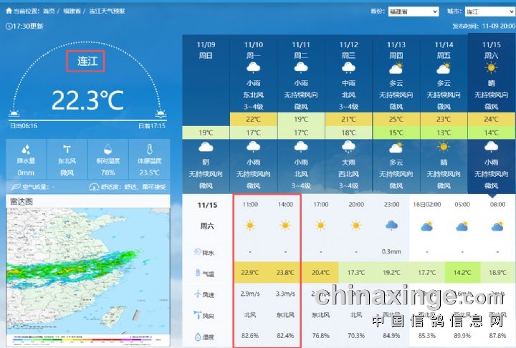516x348 pixels.
Task: Click the sunrise icon above 日出06:16
Action: pyautogui.click(x=14, y=113)
